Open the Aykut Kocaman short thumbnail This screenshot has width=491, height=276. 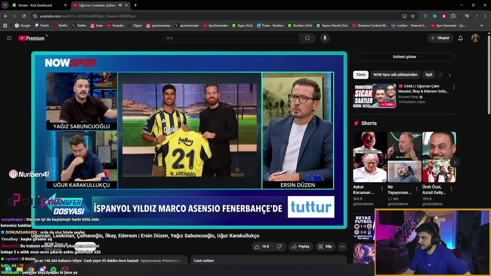click(370, 157)
